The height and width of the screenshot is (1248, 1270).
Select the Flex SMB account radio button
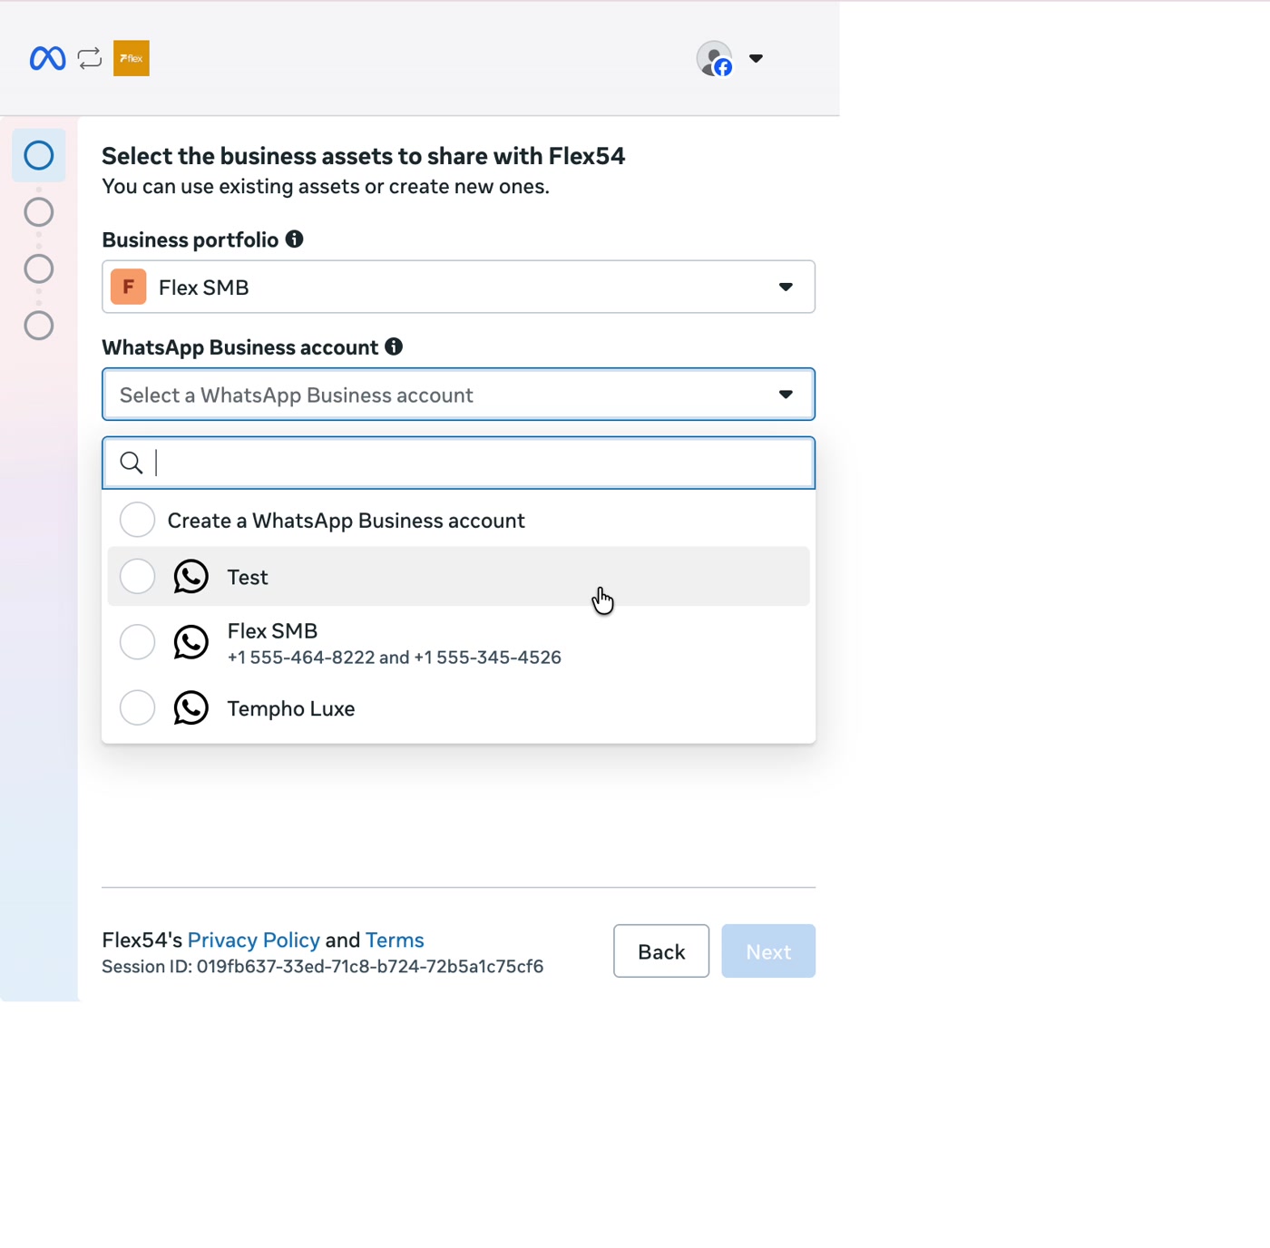(x=138, y=642)
